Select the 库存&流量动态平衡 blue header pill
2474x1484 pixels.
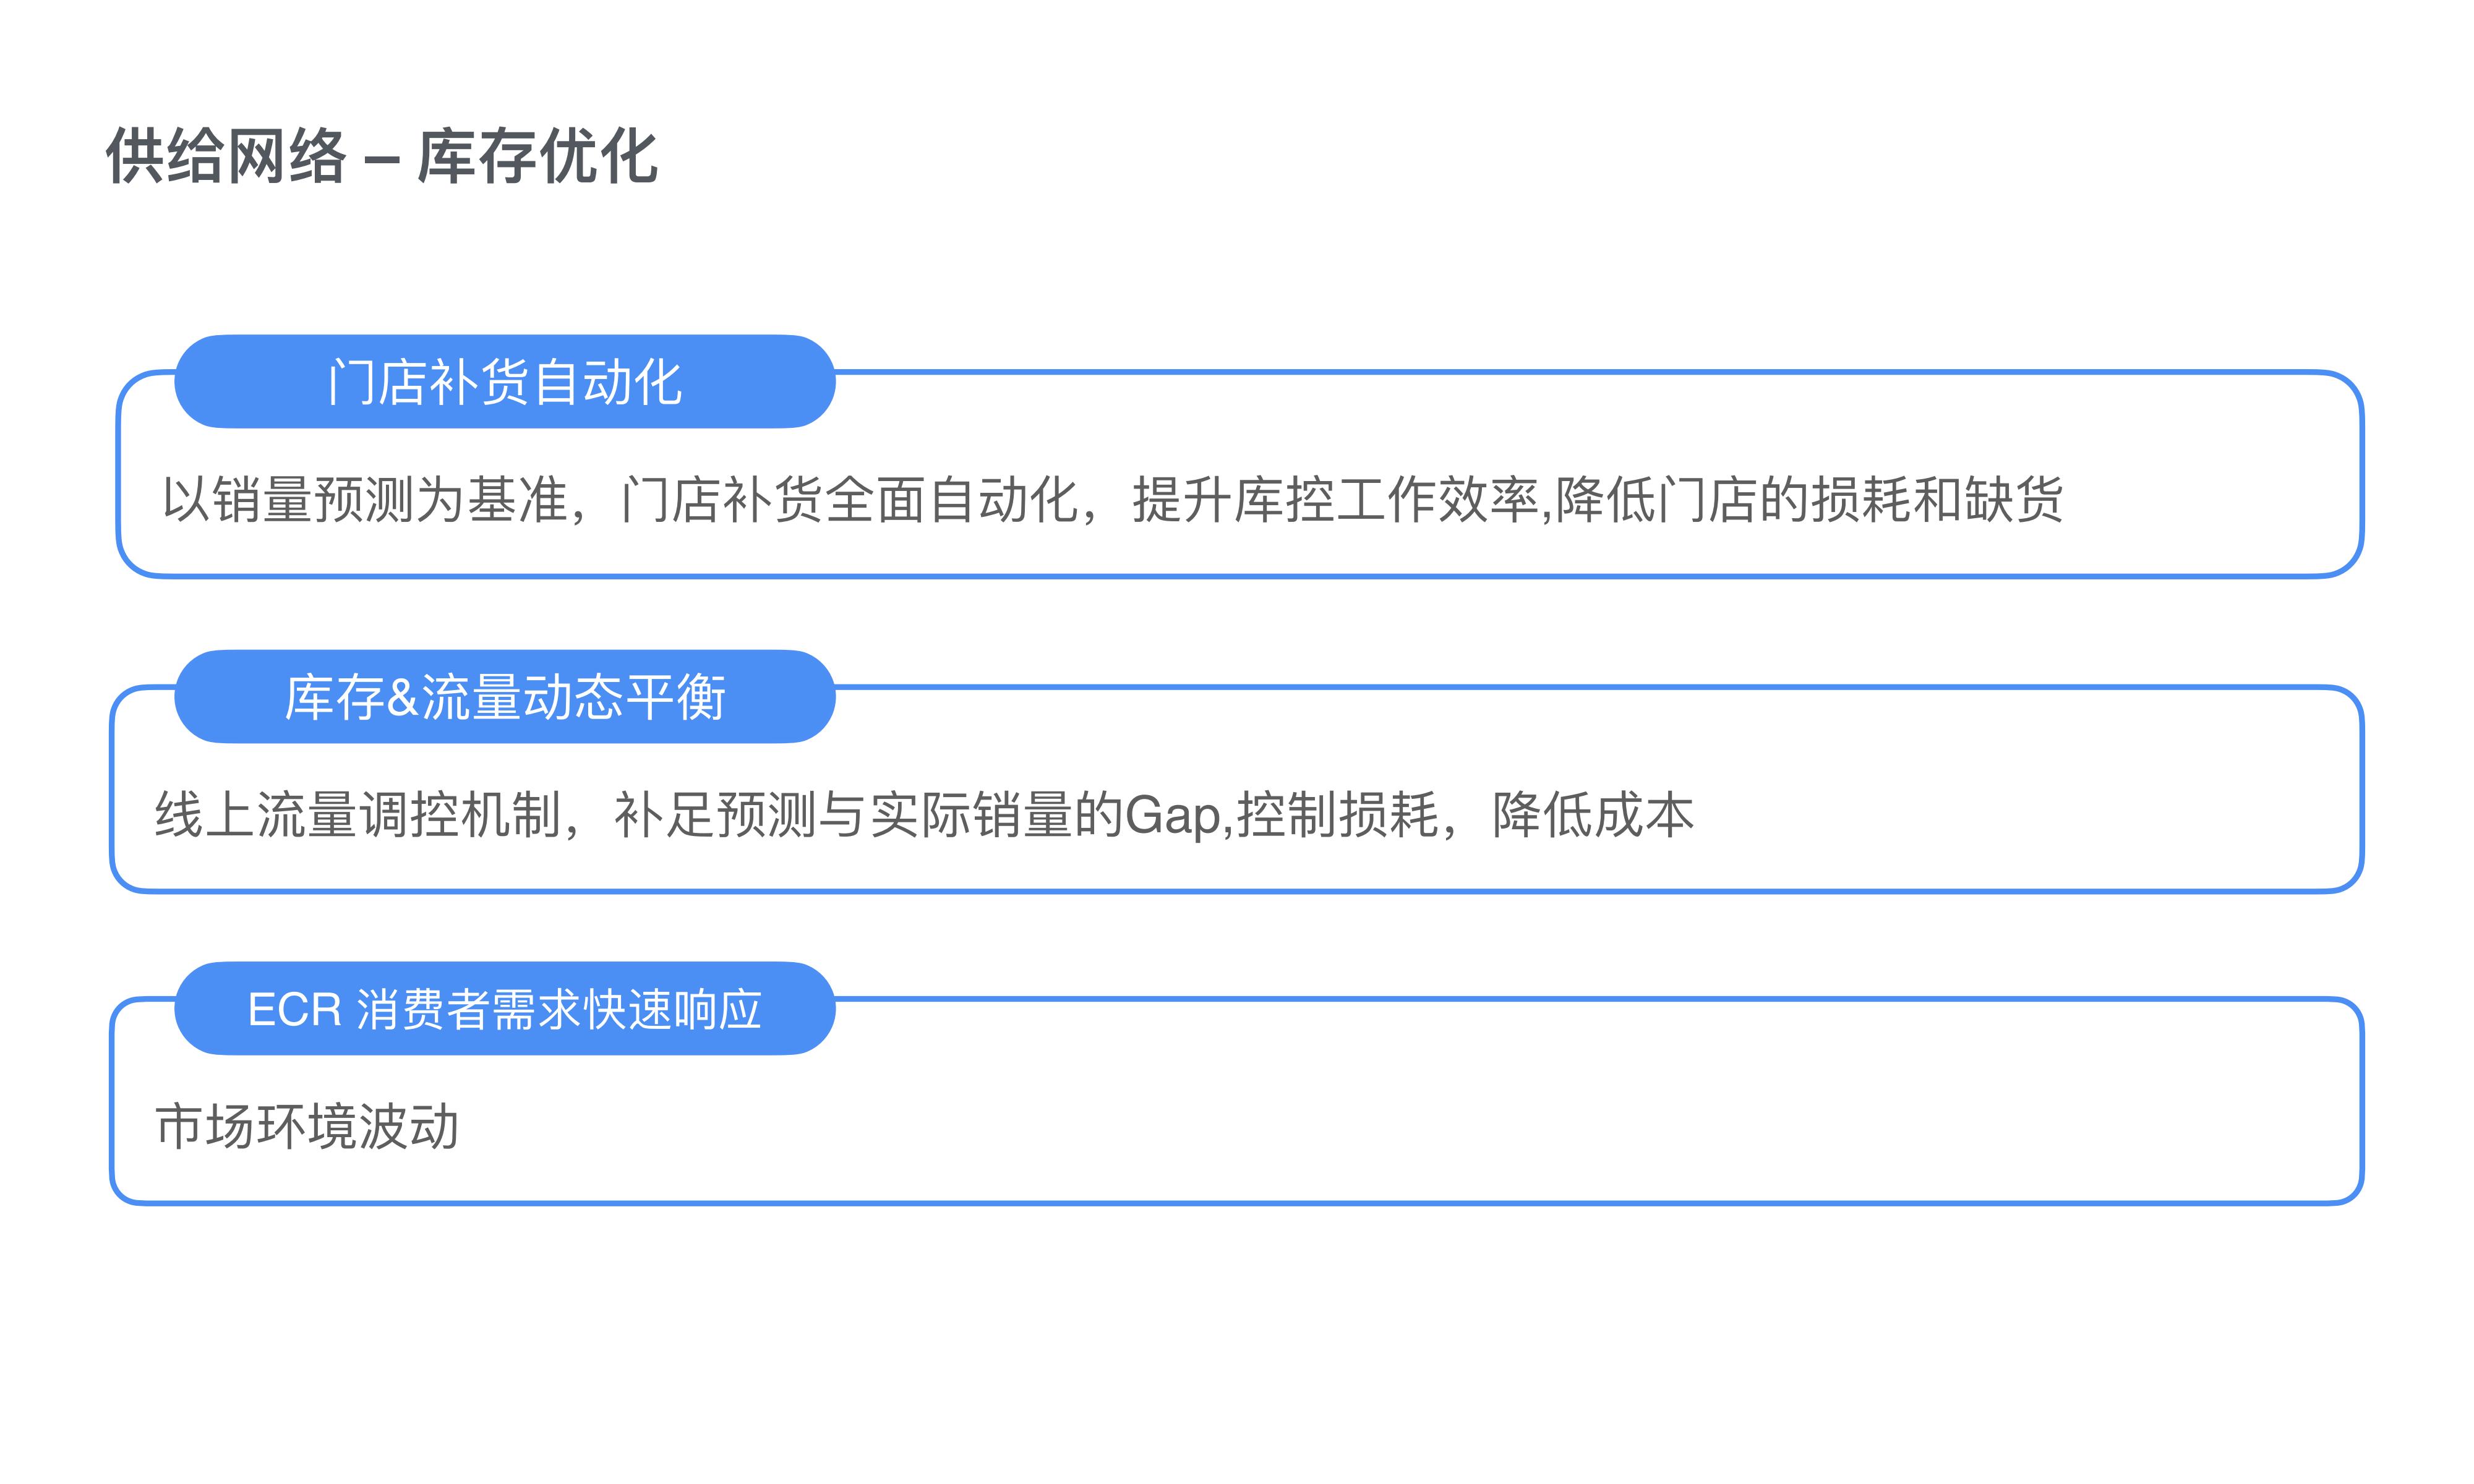[x=505, y=697]
